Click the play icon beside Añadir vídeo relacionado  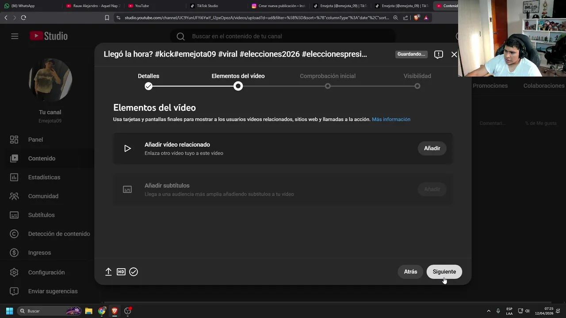click(127, 148)
